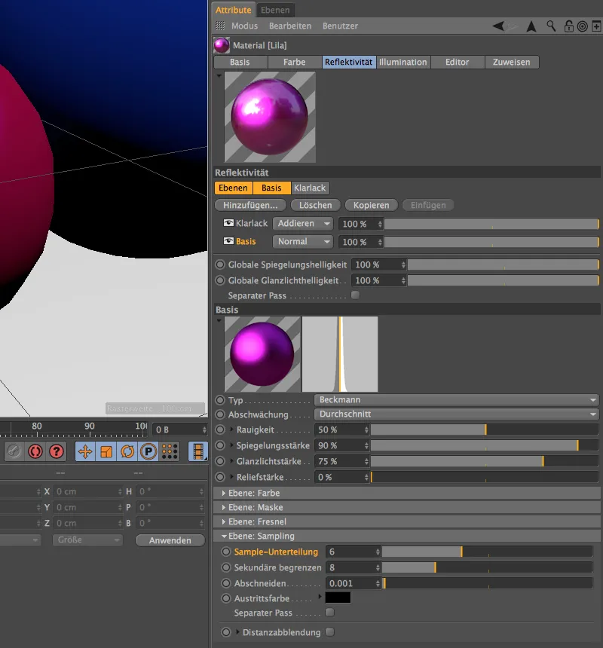Click animation dot next to Rauigkeit
The height and width of the screenshot is (648, 603).
(220, 429)
